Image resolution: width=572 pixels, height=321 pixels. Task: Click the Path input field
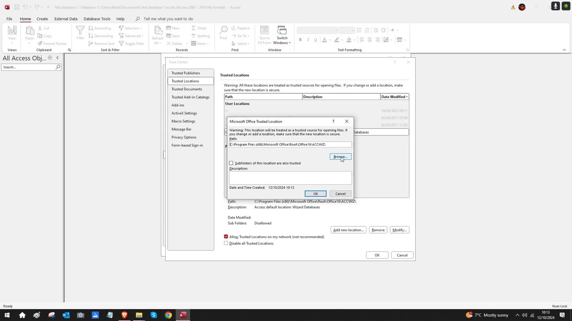point(290,144)
